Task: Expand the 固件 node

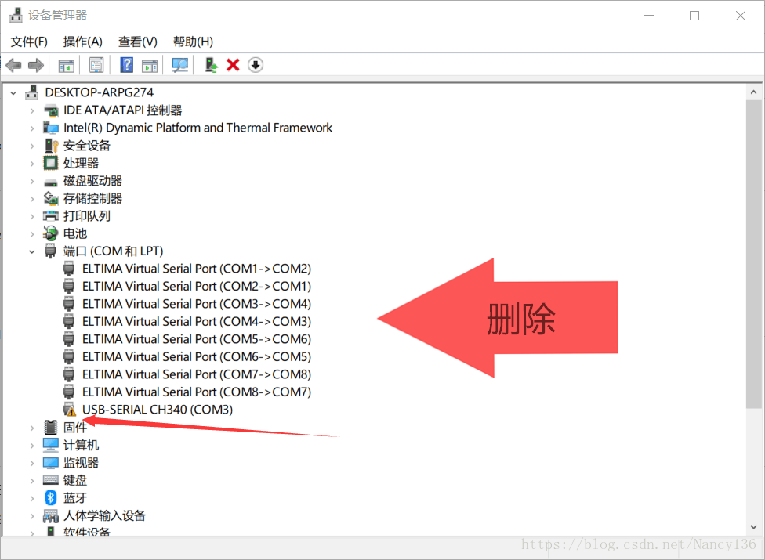Action: [32, 428]
